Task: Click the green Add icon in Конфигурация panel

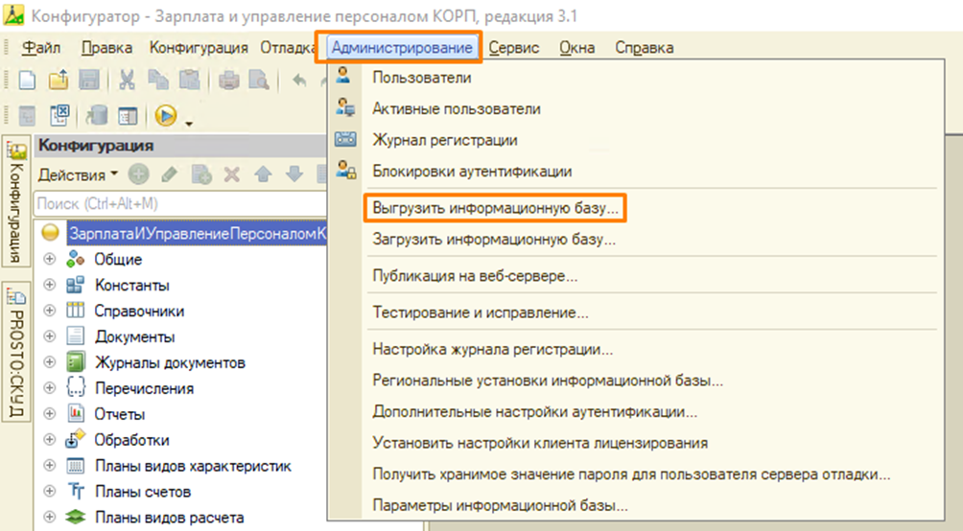Action: (139, 174)
